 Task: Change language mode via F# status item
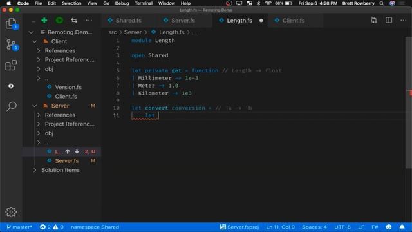tap(375, 227)
